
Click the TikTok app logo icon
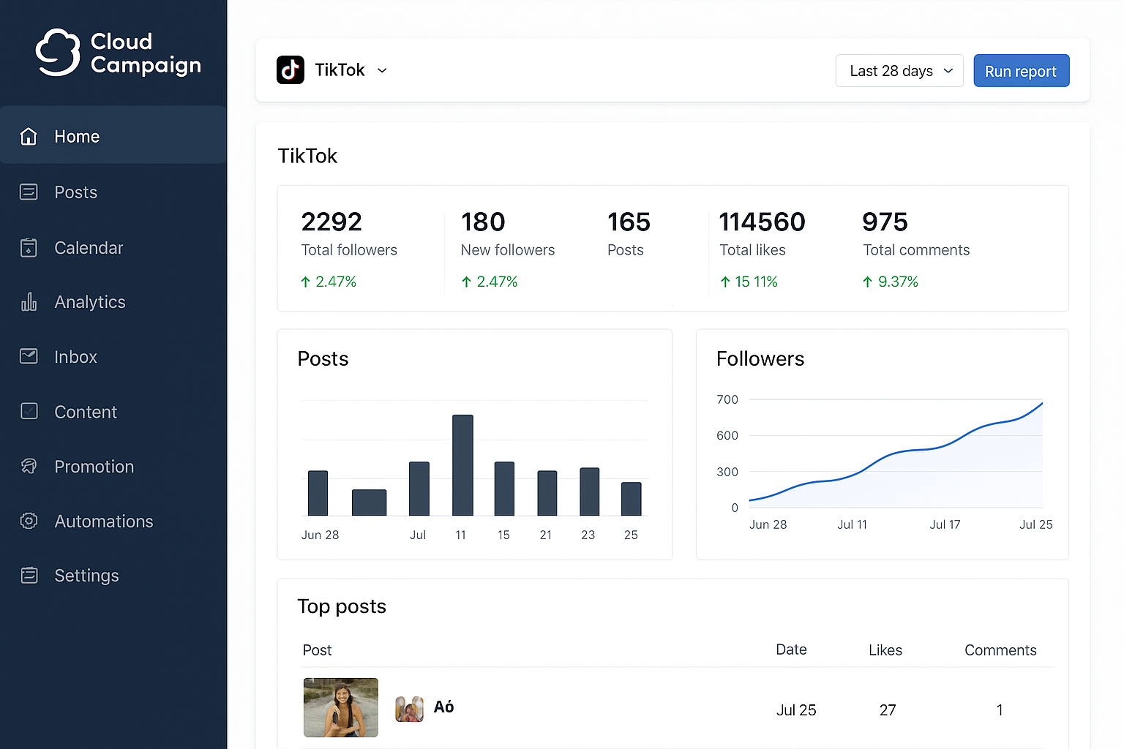[x=291, y=70]
